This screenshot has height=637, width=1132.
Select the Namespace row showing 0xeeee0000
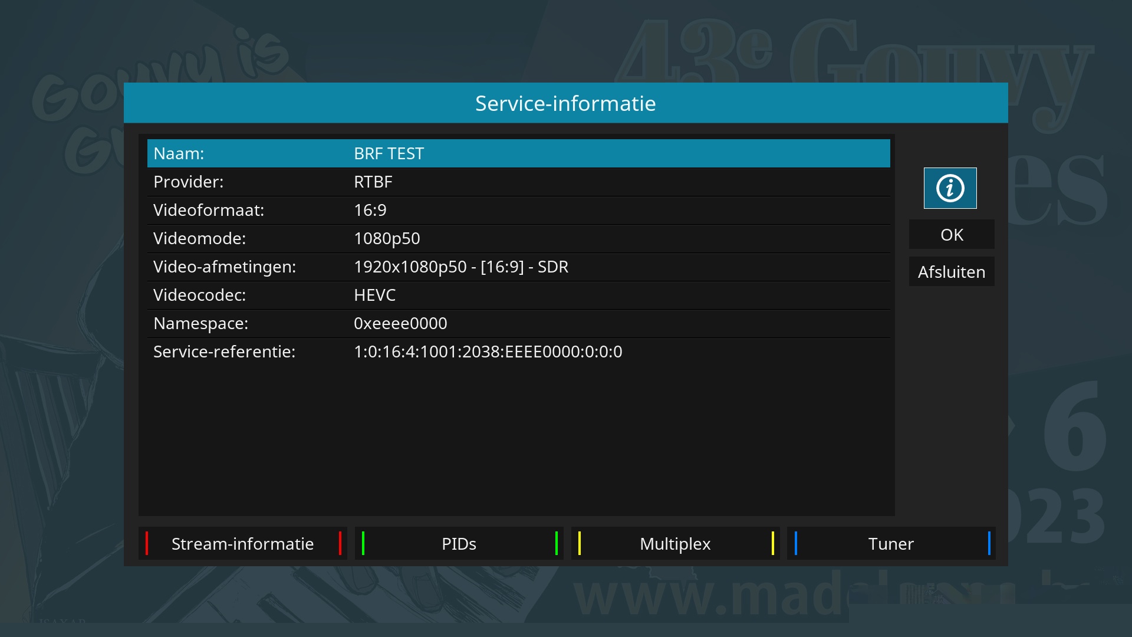point(519,323)
